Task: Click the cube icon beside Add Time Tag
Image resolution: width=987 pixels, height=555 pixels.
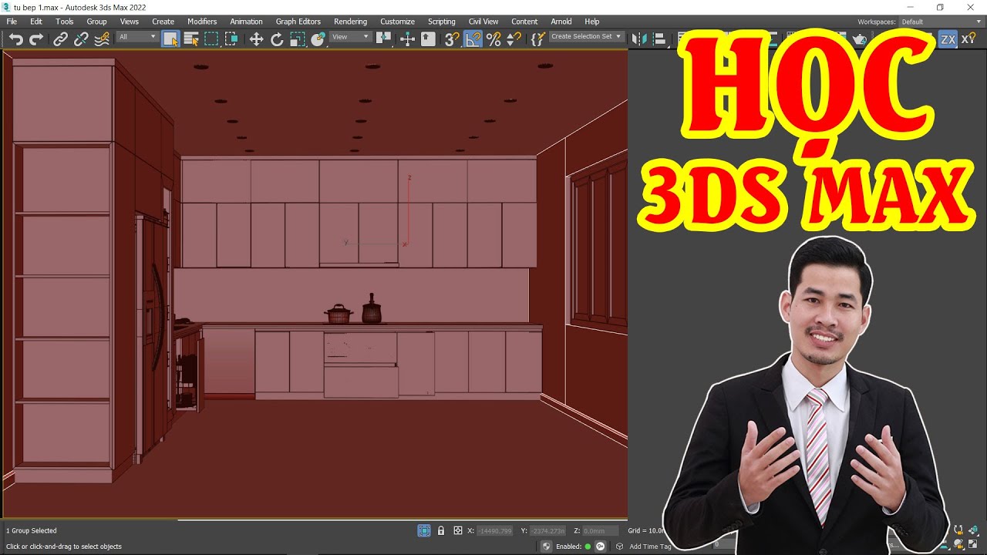Action: (x=619, y=546)
